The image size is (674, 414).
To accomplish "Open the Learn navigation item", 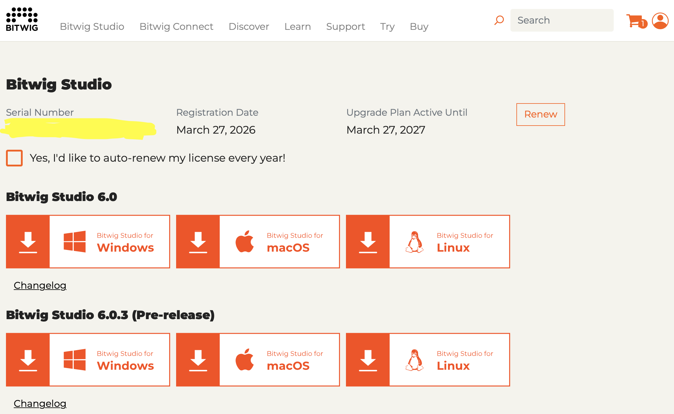I will [297, 27].
